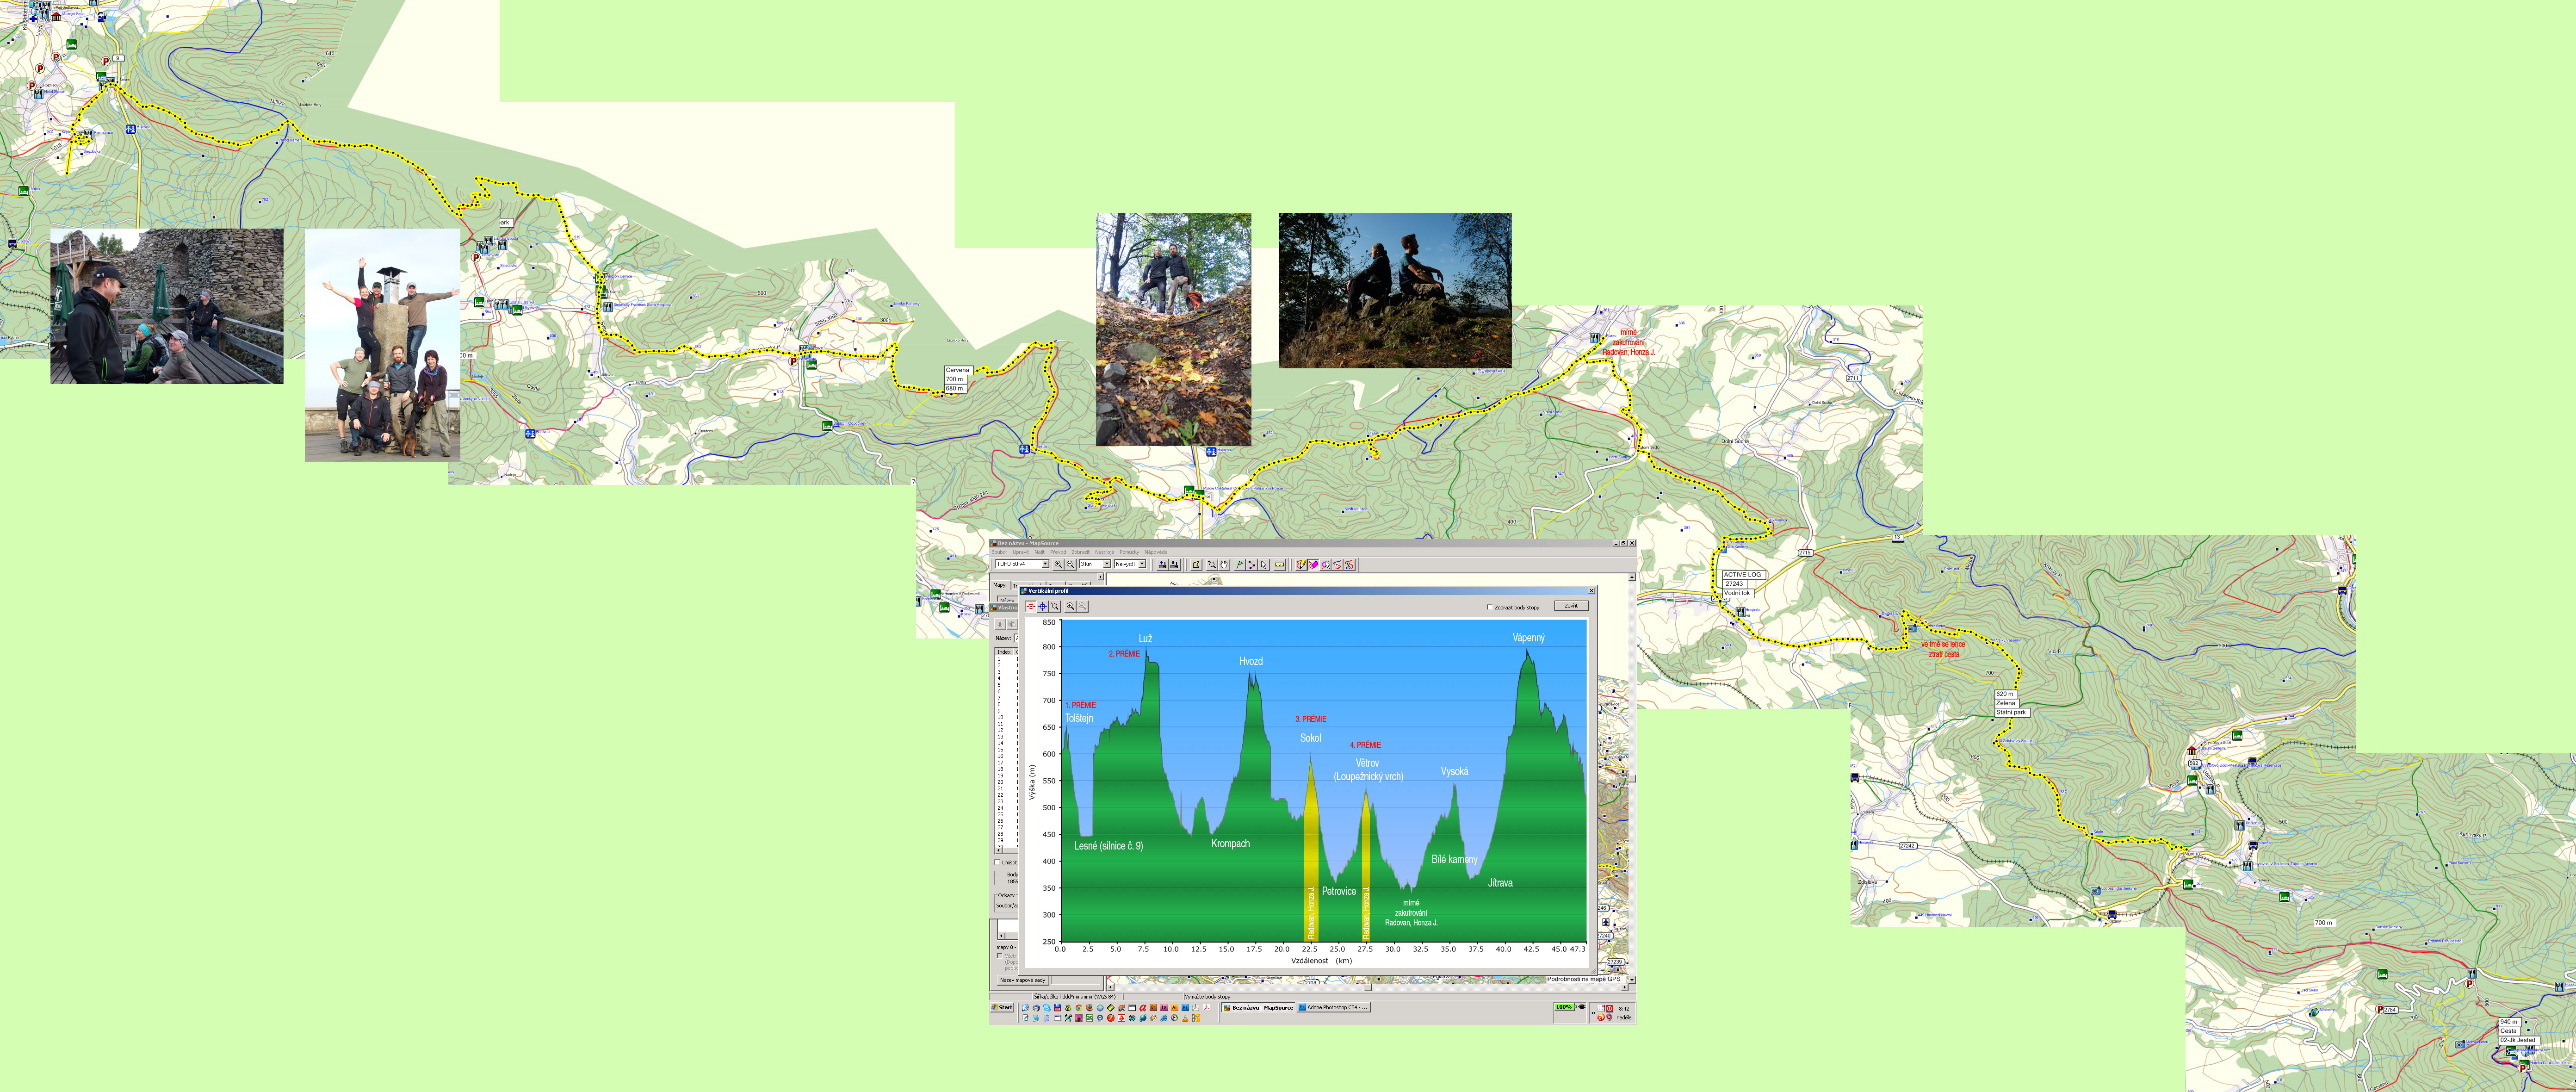Select the Track Draw pencil tool

pyautogui.click(x=1301, y=565)
